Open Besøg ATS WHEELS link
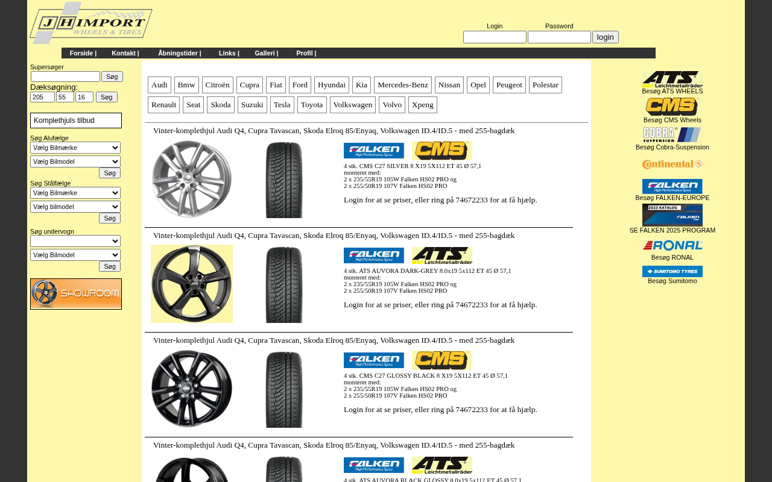 coord(672,91)
